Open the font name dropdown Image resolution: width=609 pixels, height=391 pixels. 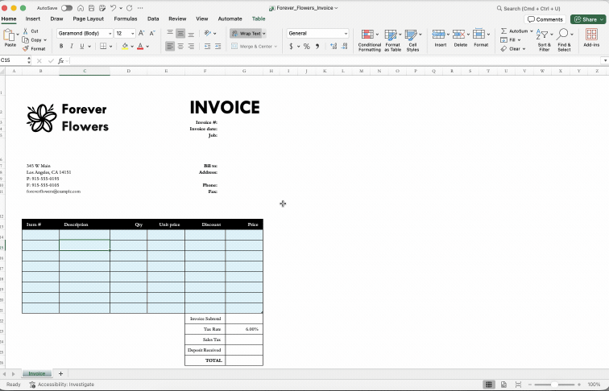110,34
